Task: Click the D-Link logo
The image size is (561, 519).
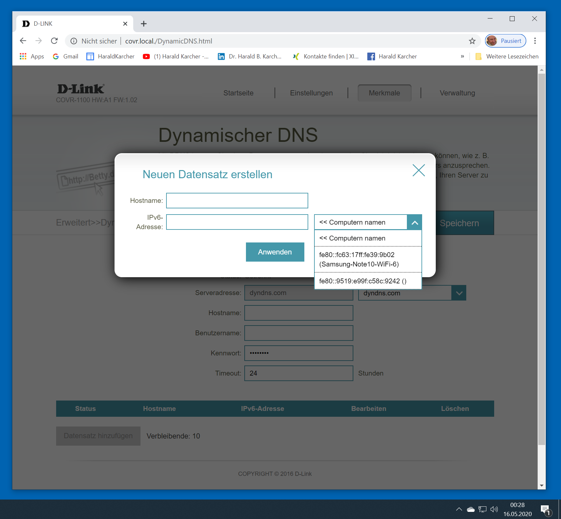Action: pos(81,89)
